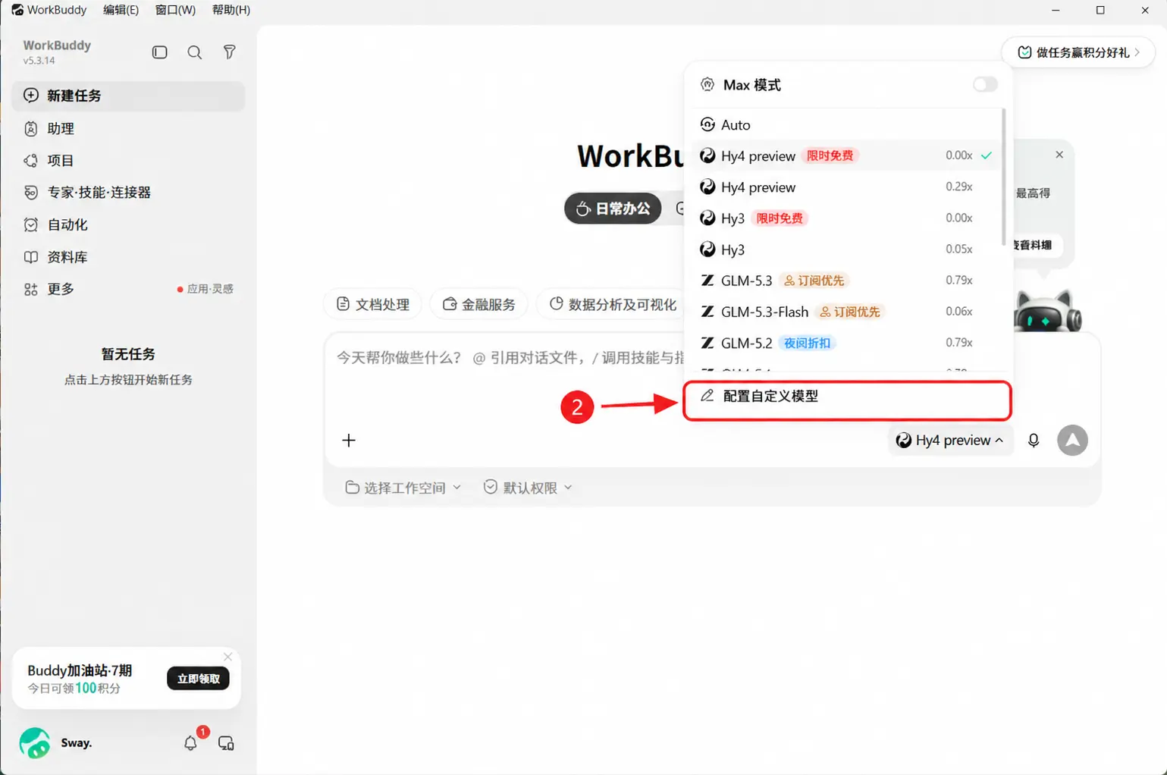Click the WorkBuddy app logo icon
The height and width of the screenshot is (775, 1167).
(17, 10)
